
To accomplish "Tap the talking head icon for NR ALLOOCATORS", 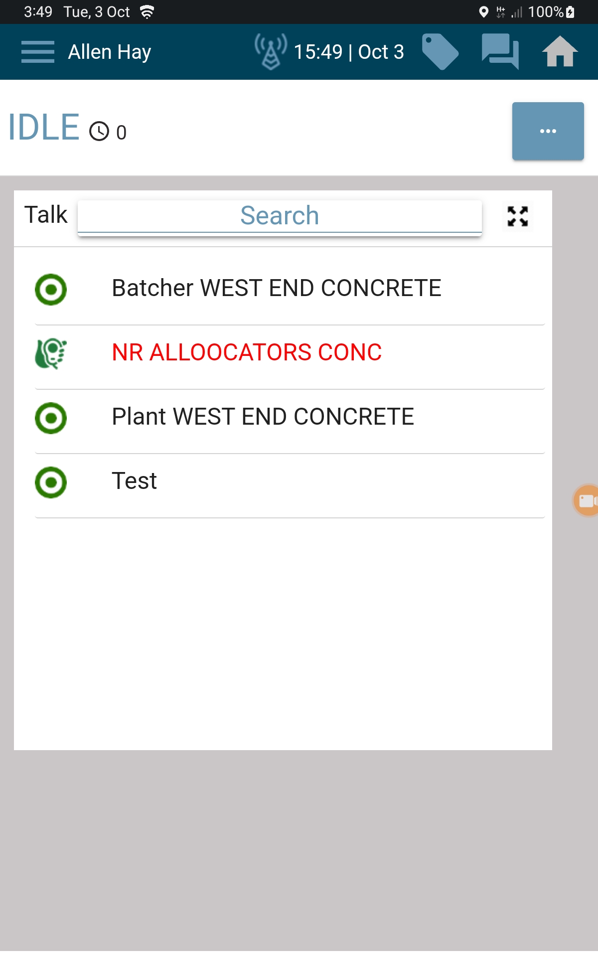I will tap(51, 353).
